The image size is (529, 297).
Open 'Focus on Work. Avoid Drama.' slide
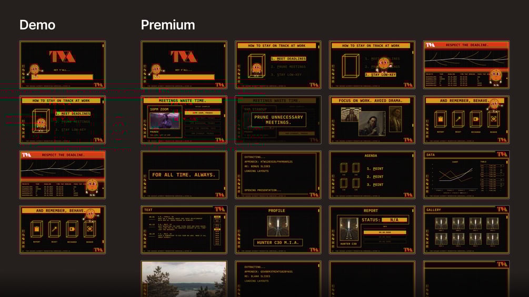(x=372, y=119)
